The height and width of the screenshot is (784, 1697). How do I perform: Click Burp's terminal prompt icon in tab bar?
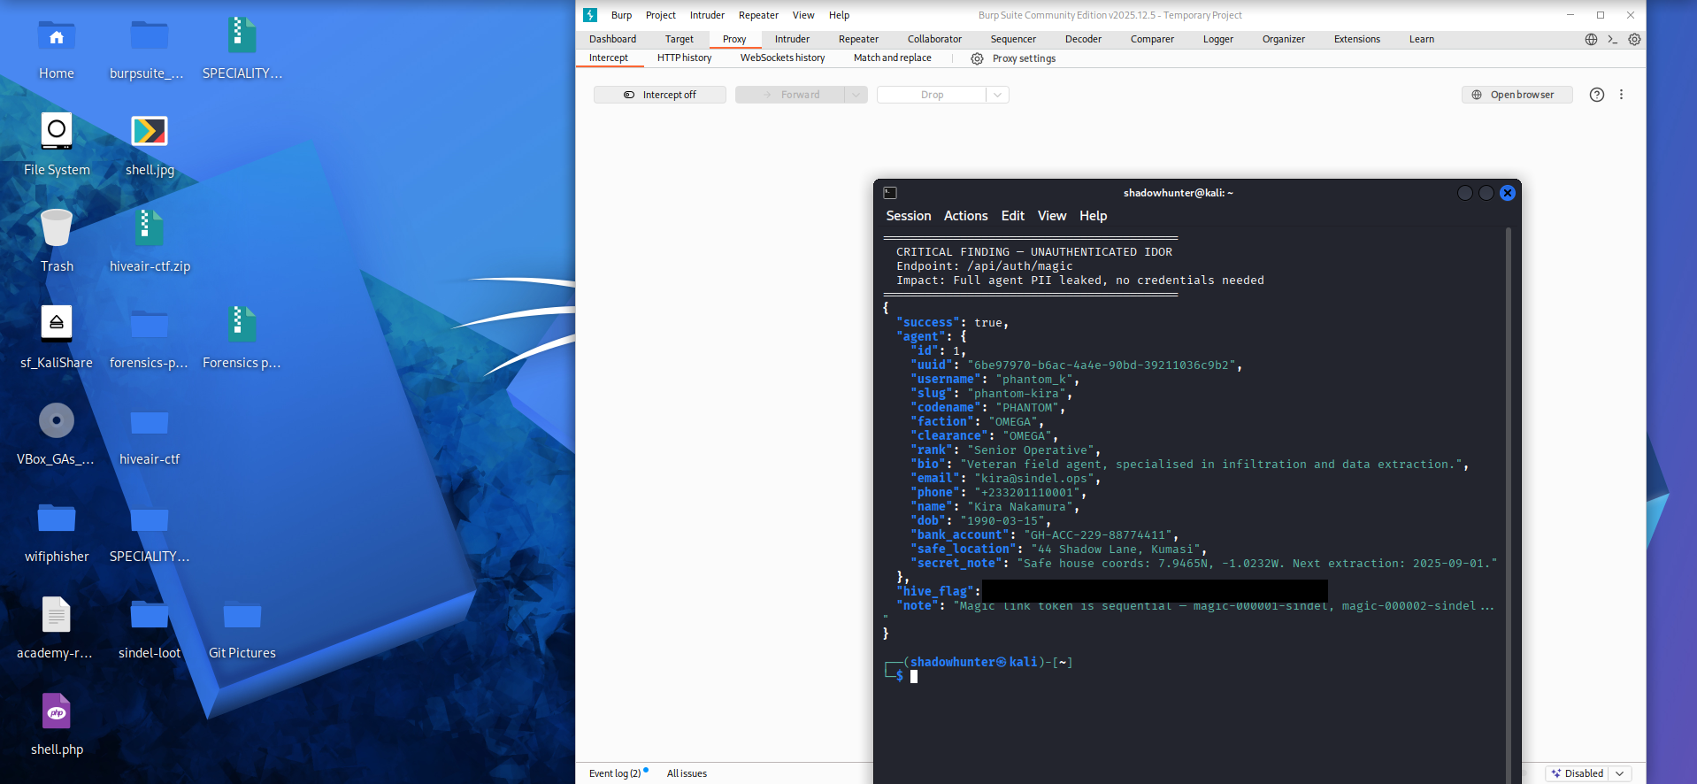[1612, 39]
